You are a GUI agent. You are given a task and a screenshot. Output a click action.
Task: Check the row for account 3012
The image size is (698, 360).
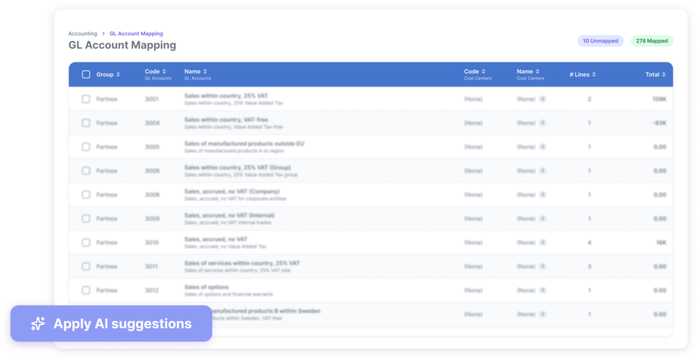click(x=86, y=290)
